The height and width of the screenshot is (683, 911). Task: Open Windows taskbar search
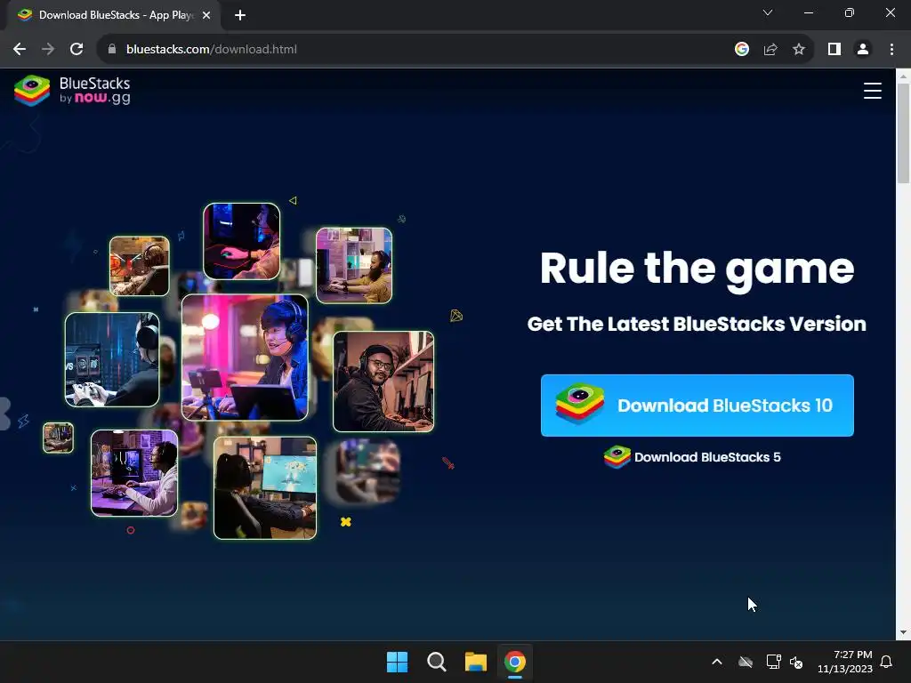click(436, 662)
